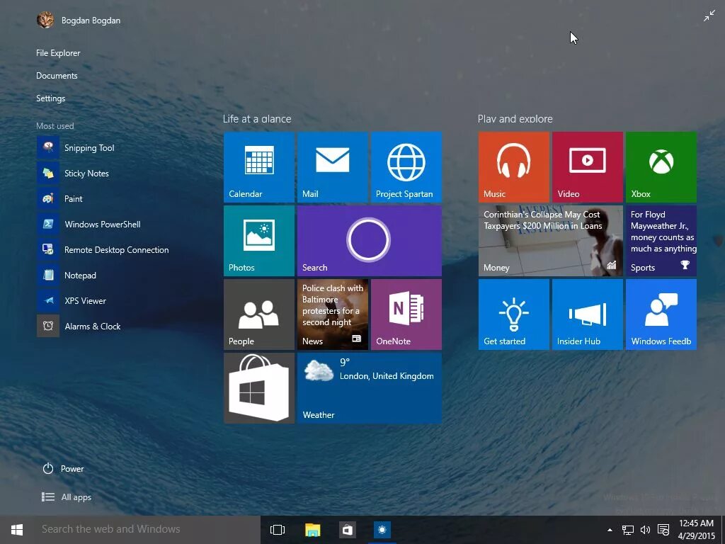725x544 pixels.
Task: Launch the Xbox tile
Action: click(661, 167)
